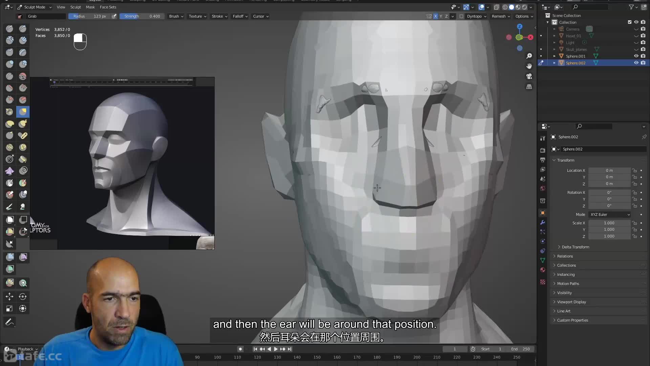The width and height of the screenshot is (650, 366).
Task: Select the Mesh Filter tool
Action: 9,257
